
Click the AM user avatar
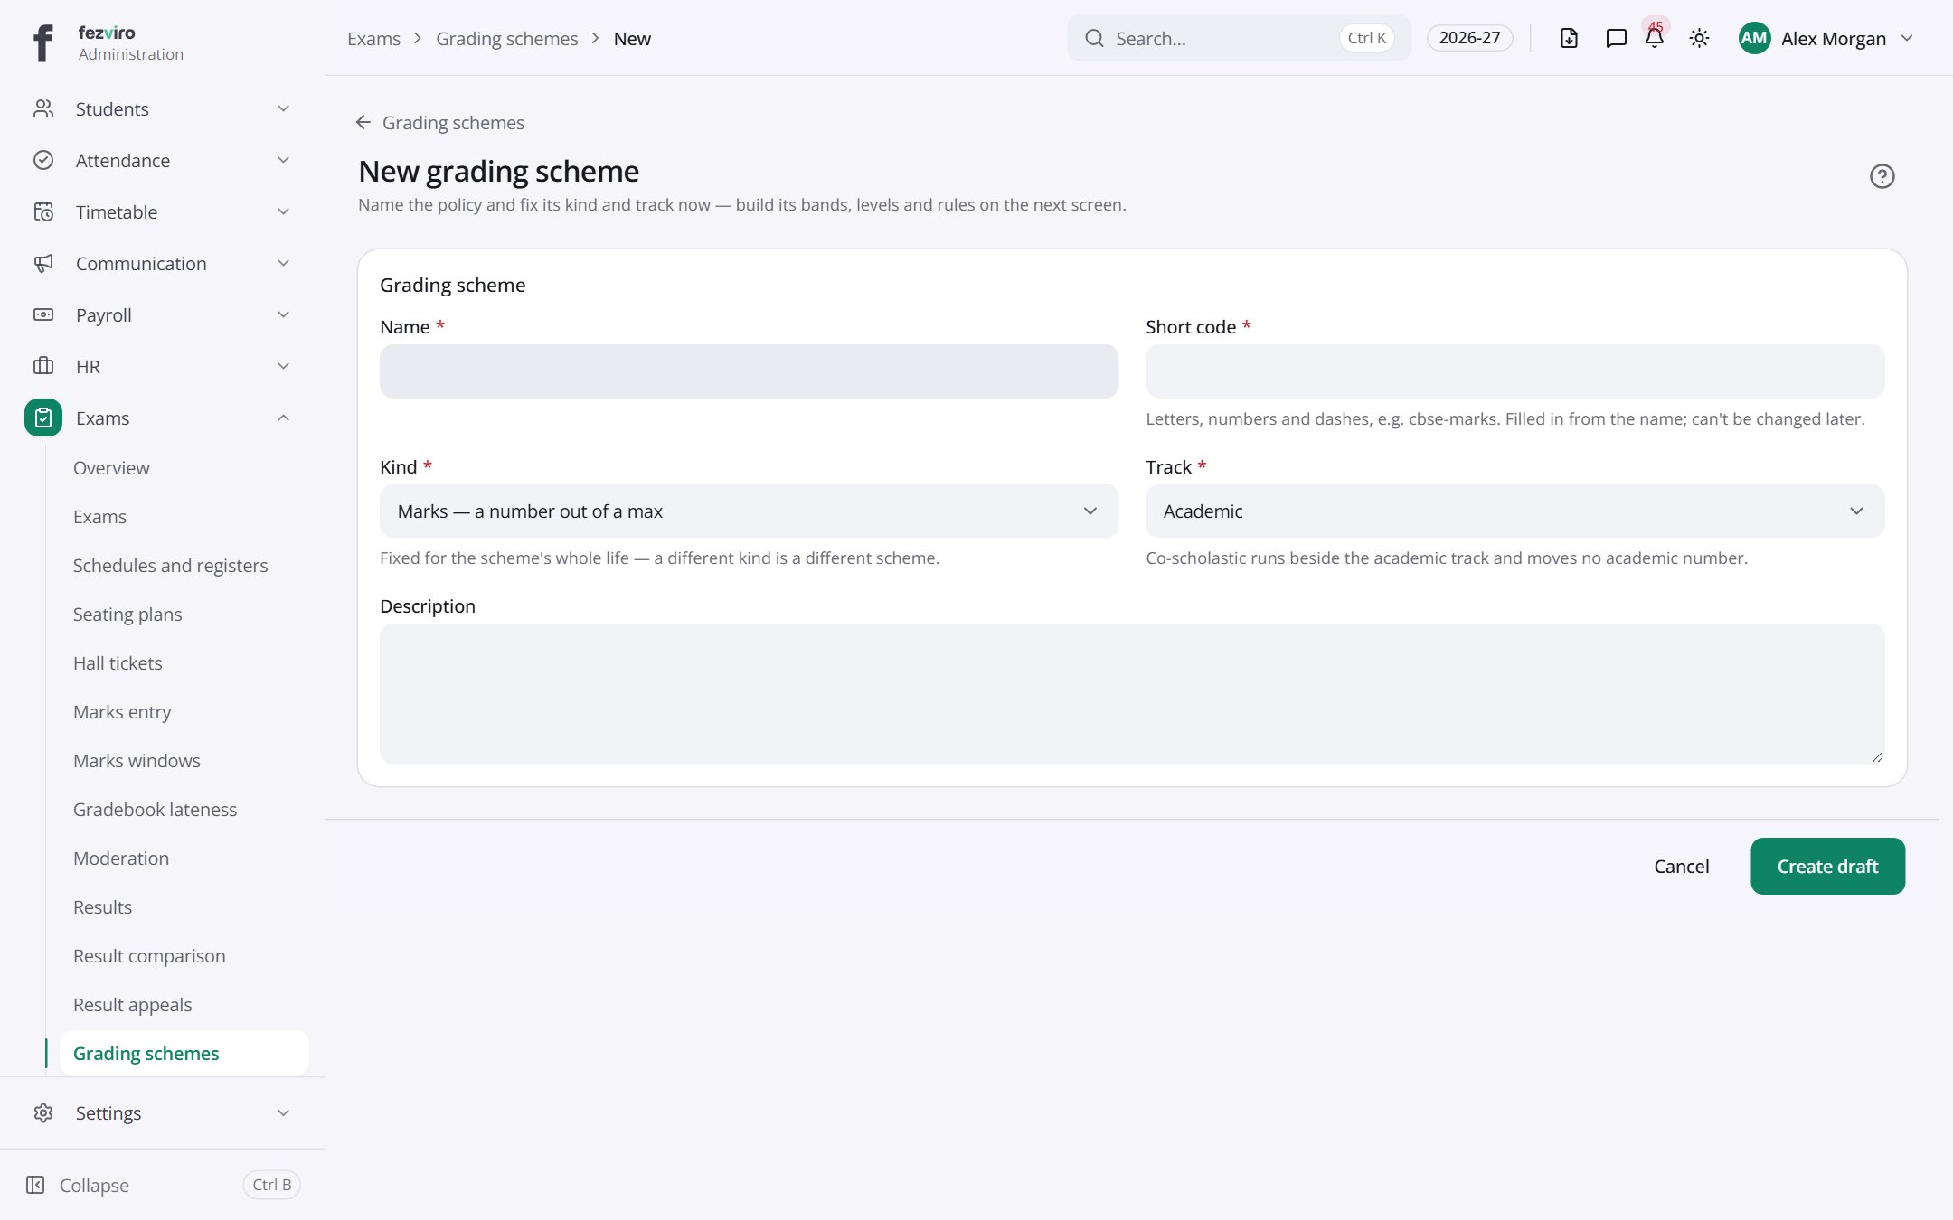click(x=1754, y=38)
